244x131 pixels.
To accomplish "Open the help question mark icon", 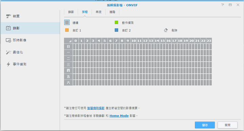I will (223, 5).
